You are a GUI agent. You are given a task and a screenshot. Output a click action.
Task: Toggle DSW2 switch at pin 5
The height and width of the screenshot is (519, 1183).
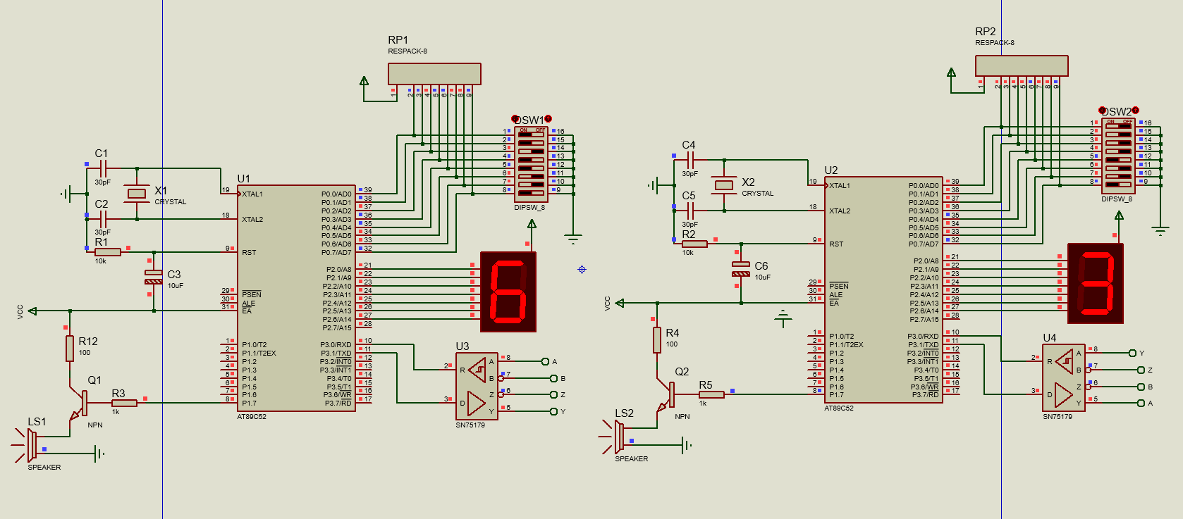point(1119,160)
